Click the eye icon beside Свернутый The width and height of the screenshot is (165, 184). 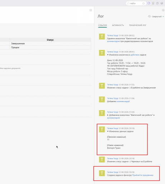coord(149,16)
